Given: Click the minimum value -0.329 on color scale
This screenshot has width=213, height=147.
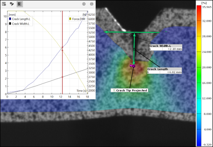Looking at the screenshot, I should point(207,145).
